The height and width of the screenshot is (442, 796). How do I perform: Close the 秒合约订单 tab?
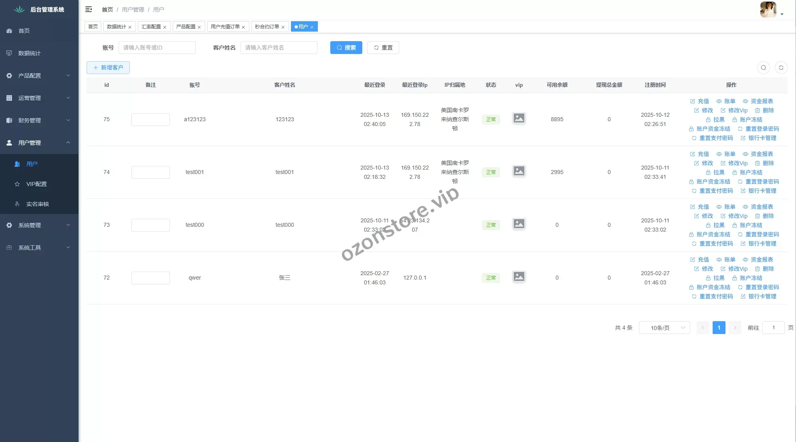(283, 27)
